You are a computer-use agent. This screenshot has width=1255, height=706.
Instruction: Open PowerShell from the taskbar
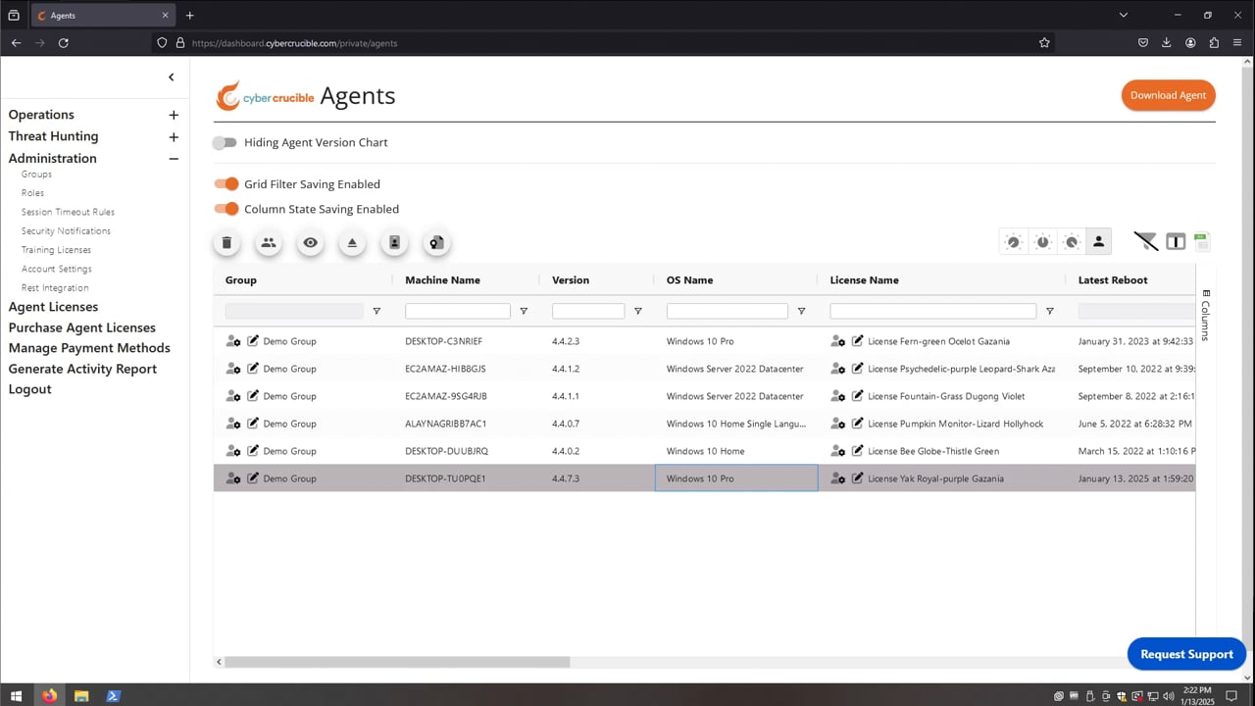click(113, 696)
